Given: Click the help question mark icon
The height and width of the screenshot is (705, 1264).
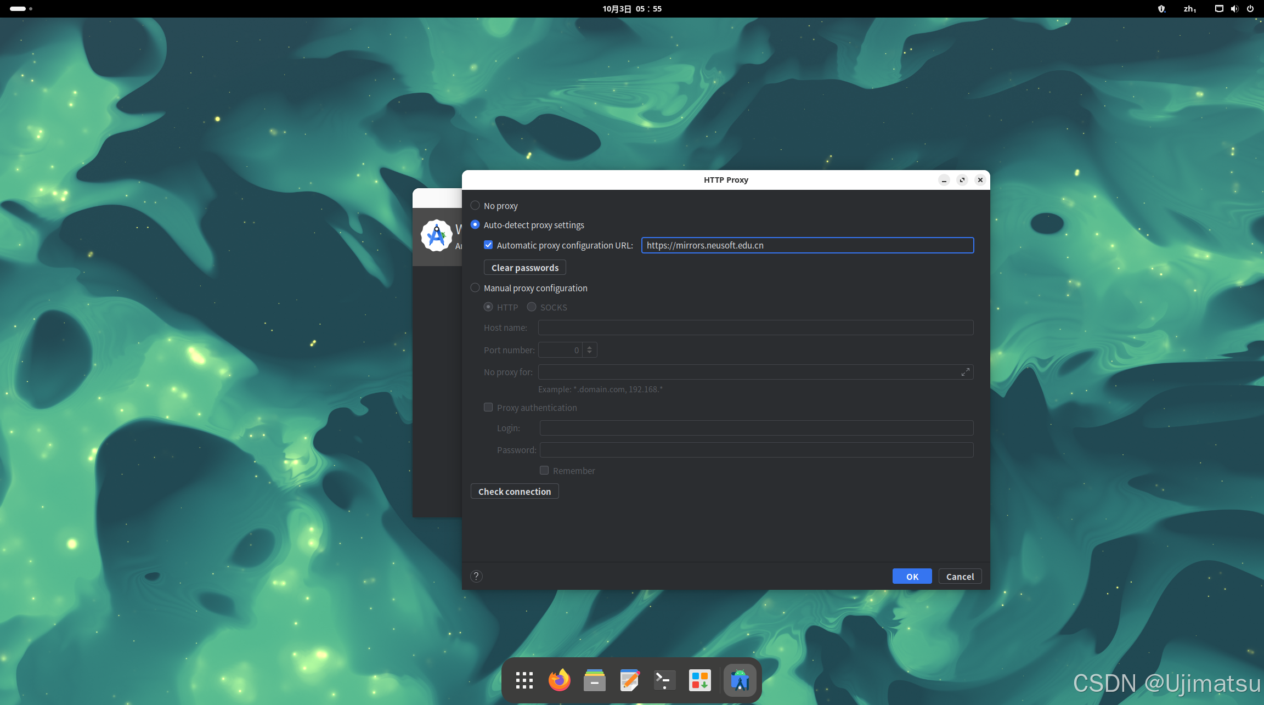Looking at the screenshot, I should (476, 576).
